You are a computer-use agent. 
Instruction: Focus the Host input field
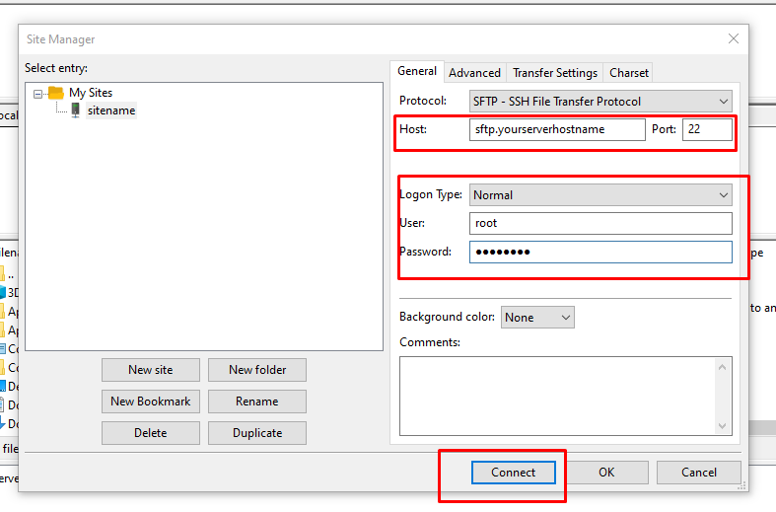[x=557, y=129]
